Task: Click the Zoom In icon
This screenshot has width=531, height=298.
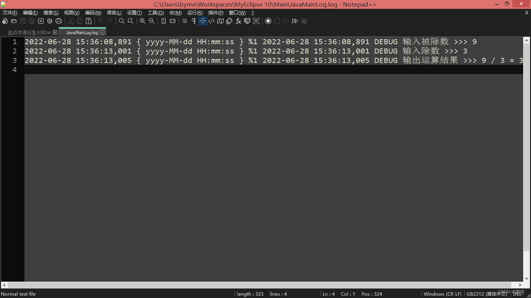Action: tap(143, 21)
